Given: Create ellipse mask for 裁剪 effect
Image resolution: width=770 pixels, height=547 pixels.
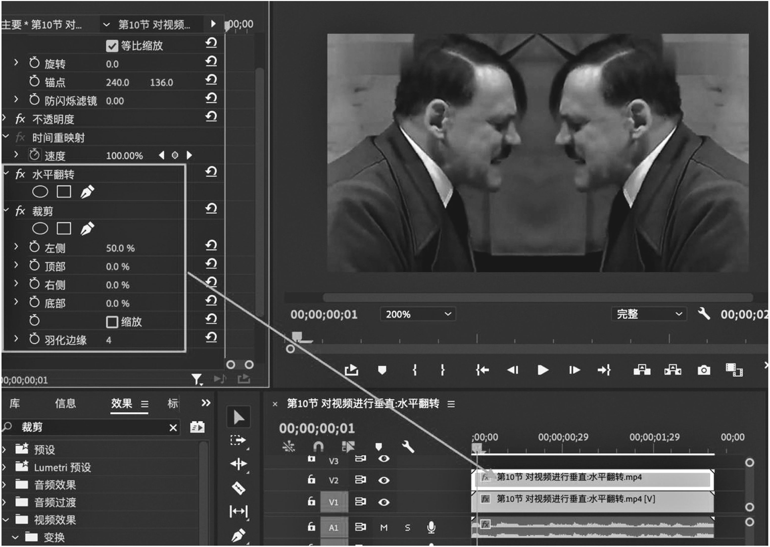Looking at the screenshot, I should (40, 229).
